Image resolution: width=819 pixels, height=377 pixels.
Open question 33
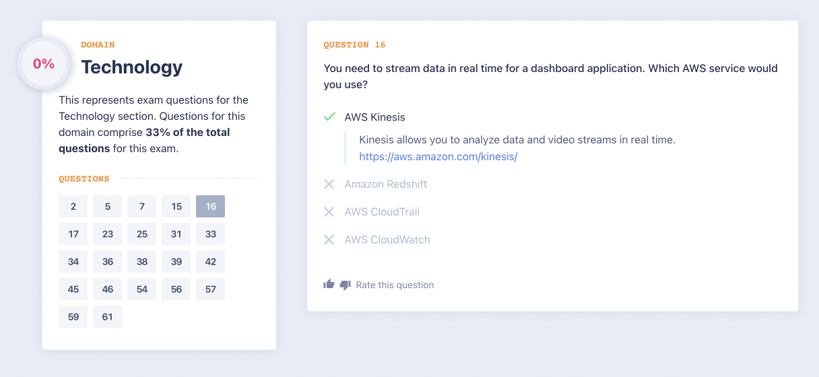210,234
